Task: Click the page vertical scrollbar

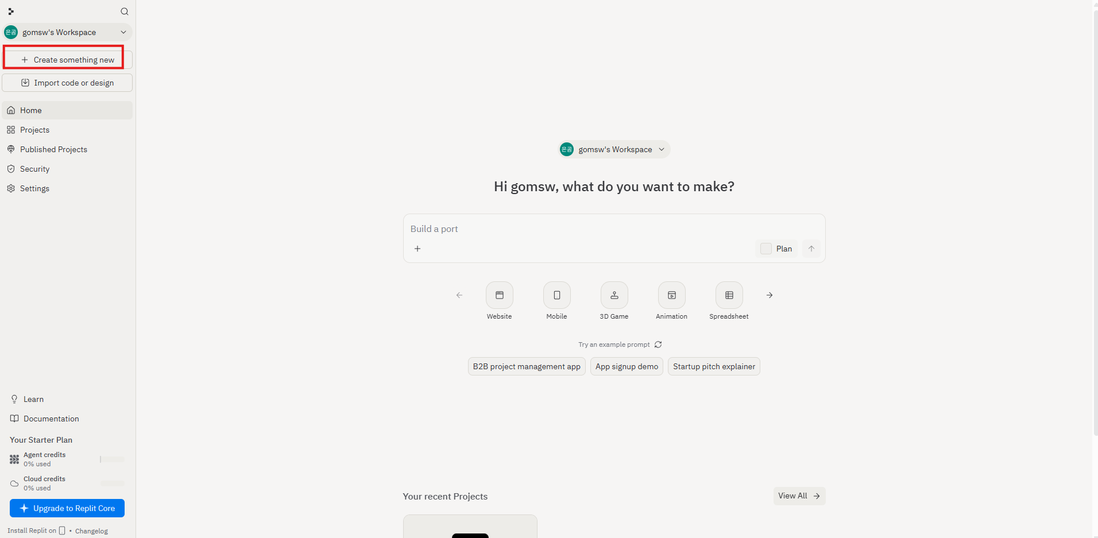Action: coord(1095,224)
